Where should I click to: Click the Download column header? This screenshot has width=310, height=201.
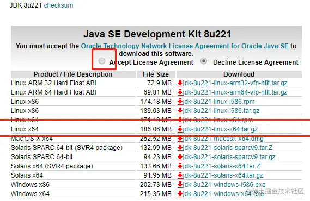tap(239, 74)
